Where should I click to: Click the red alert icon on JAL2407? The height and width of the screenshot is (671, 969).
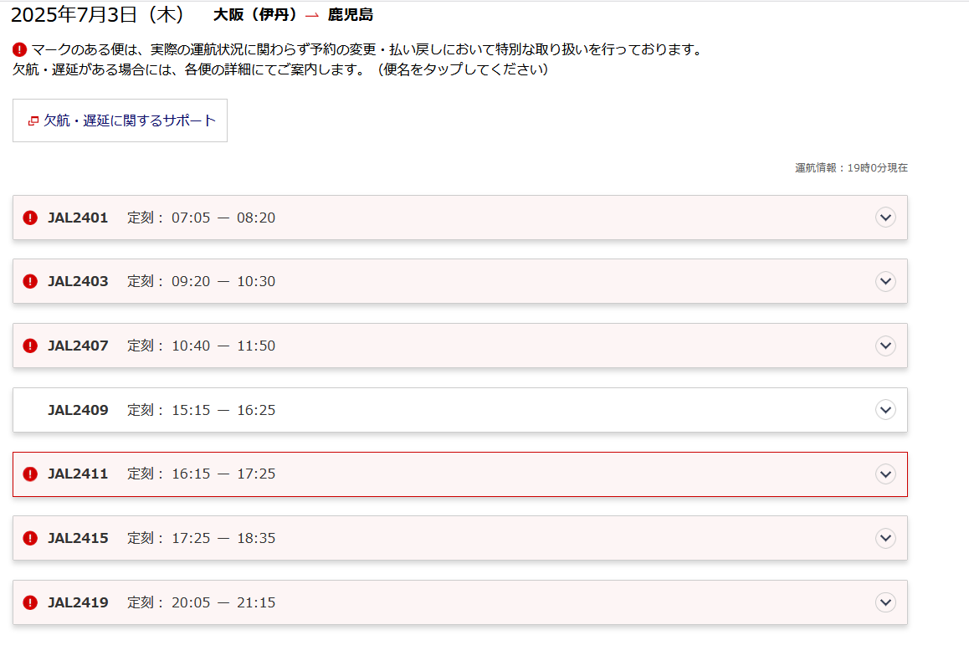(x=30, y=346)
